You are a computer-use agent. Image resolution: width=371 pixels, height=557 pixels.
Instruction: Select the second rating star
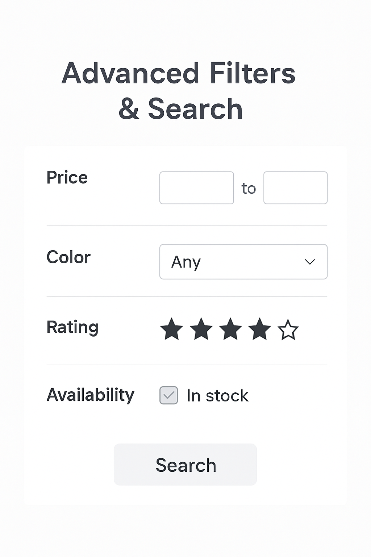click(x=201, y=329)
